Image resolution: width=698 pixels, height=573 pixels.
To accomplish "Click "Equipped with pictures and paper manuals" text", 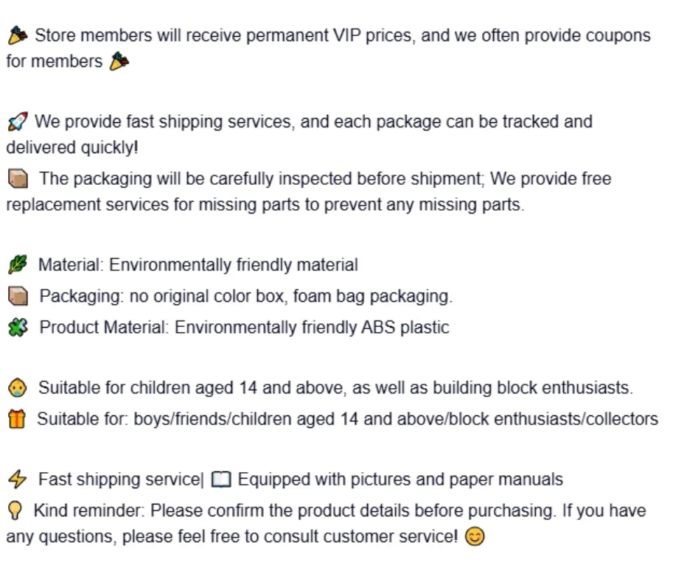I will 400,479.
